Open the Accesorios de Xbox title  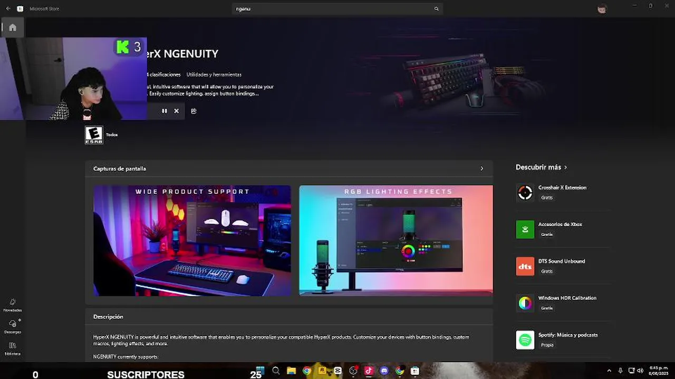[x=560, y=224]
